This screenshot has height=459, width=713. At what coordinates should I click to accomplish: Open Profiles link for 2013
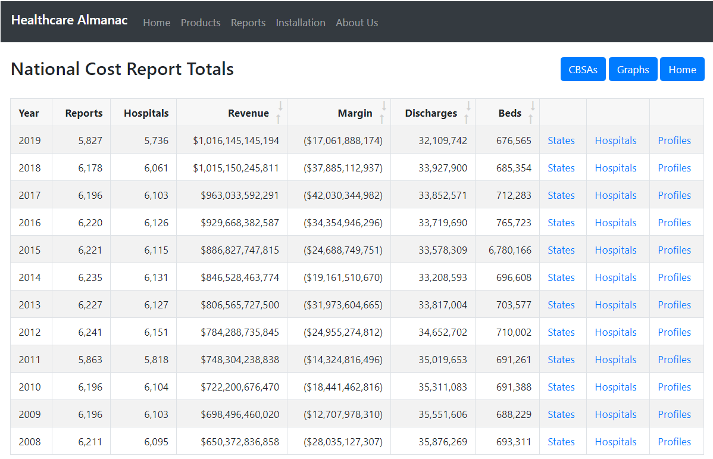tap(674, 304)
